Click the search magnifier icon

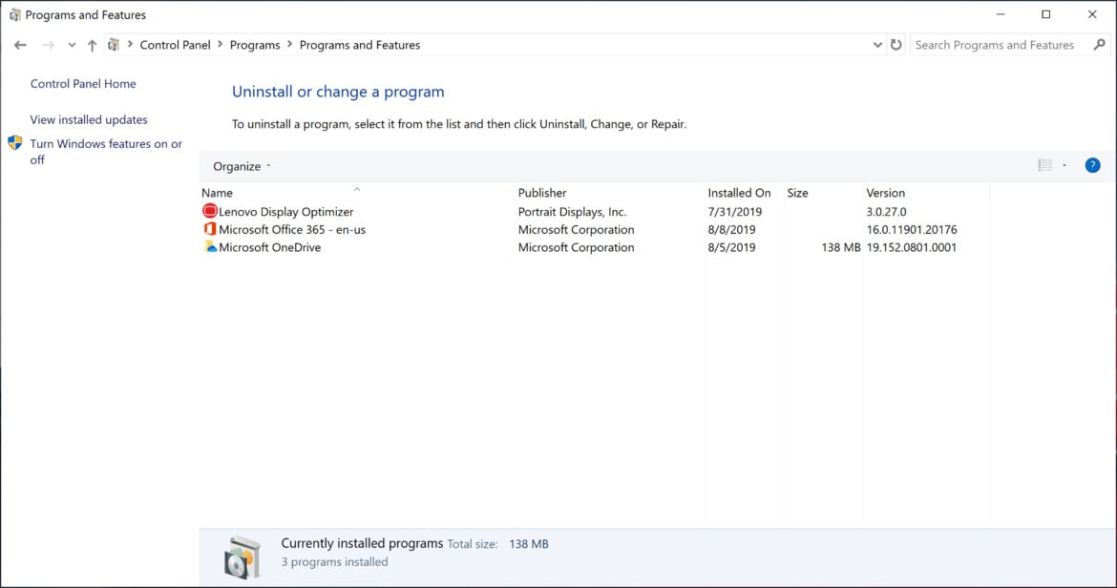(x=1100, y=45)
